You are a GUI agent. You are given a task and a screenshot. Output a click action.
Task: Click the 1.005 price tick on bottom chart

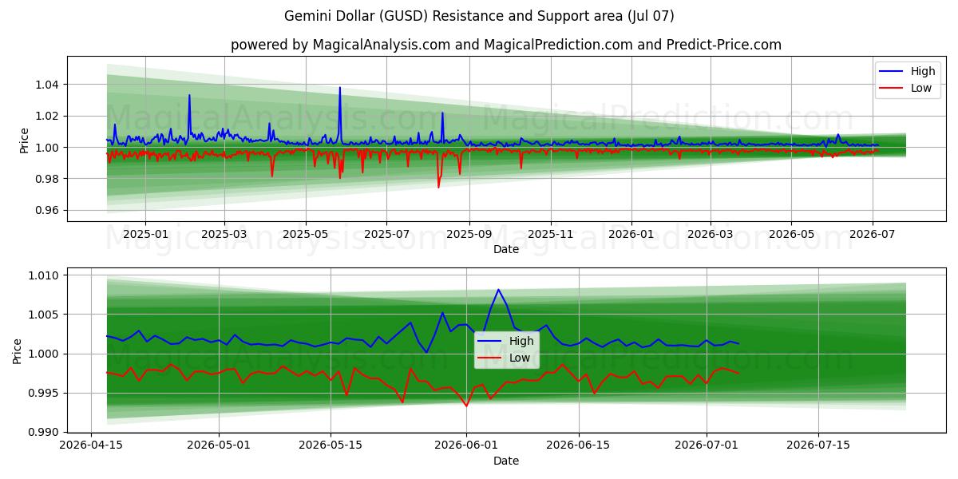(x=46, y=315)
